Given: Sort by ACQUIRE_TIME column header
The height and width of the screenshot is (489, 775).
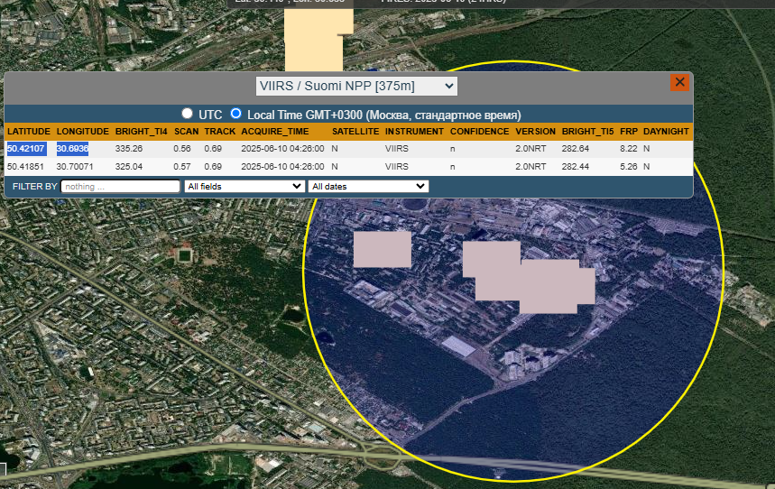Looking at the screenshot, I should pos(274,132).
